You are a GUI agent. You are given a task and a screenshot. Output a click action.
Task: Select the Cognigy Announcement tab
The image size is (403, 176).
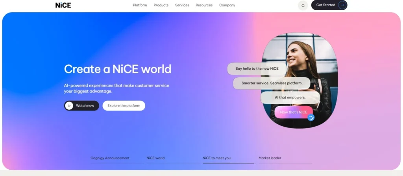[x=117, y=159]
